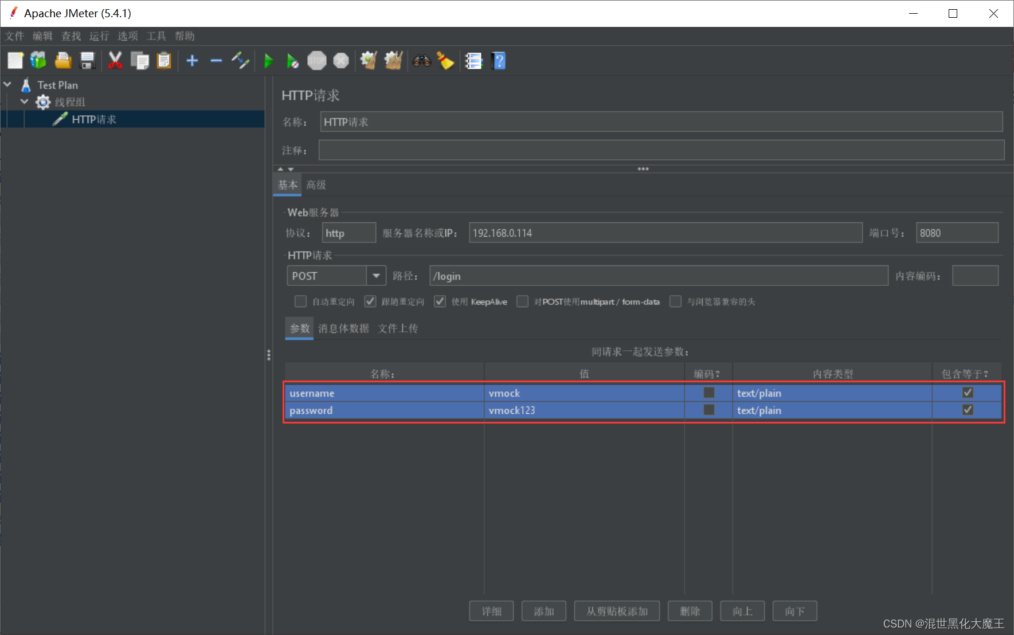Enable multipart / form-data for POST checkbox

(x=522, y=301)
